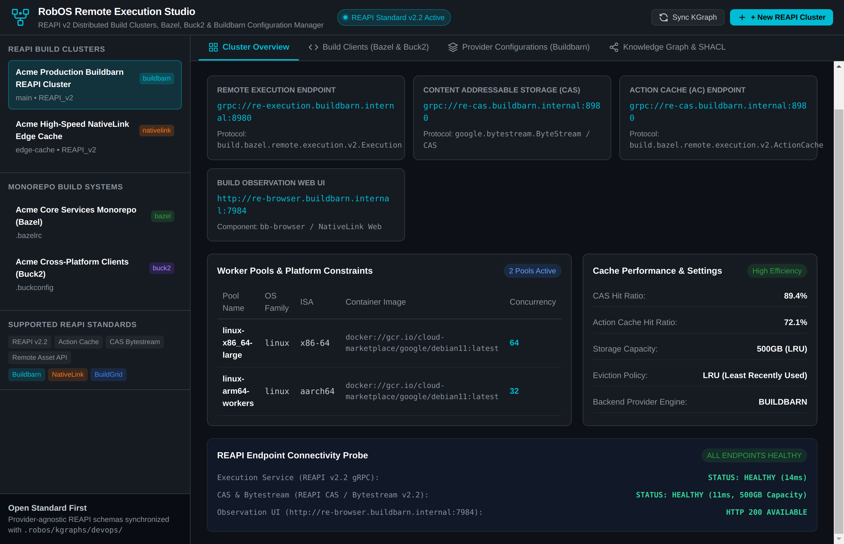Click the REAPI Standard status dot
Viewport: 844px width, 544px height.
pos(345,17)
